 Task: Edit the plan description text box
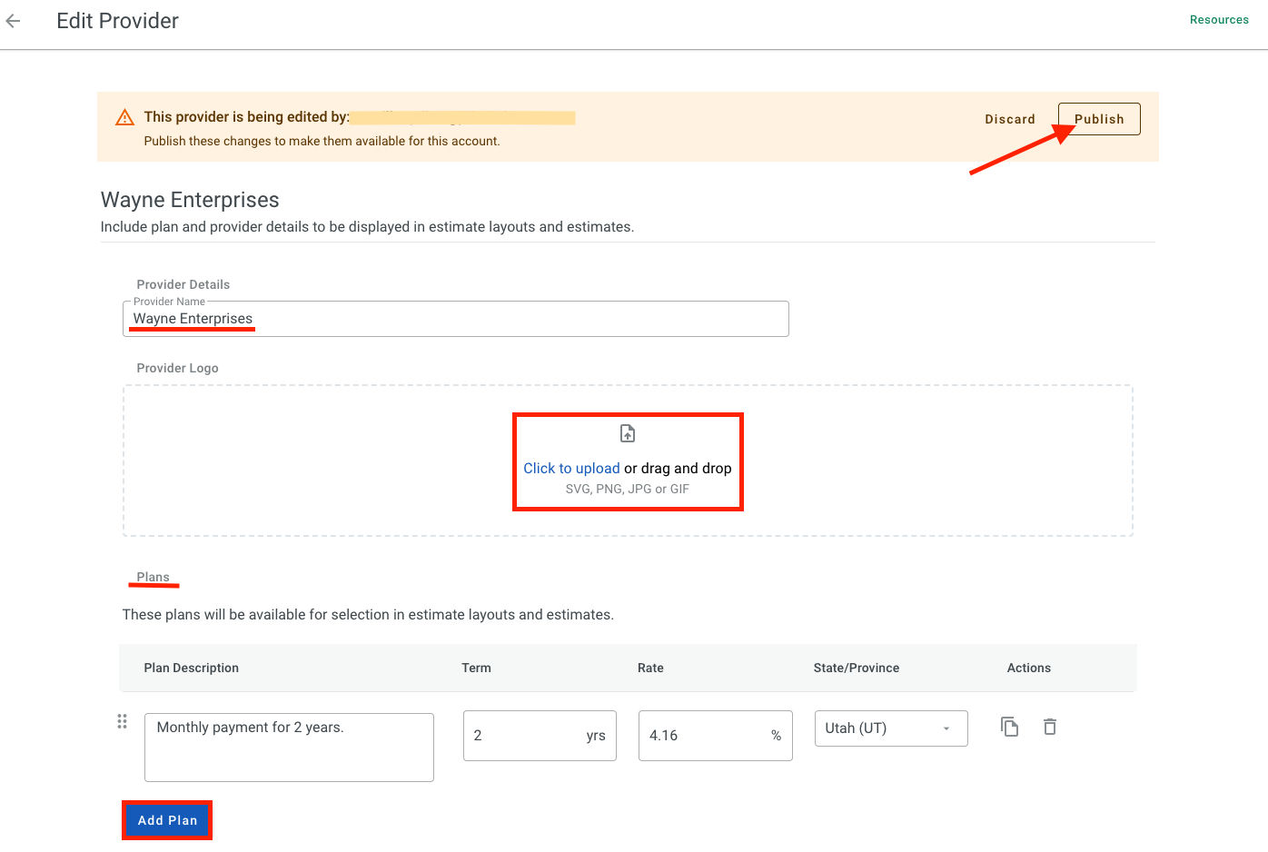coord(289,748)
